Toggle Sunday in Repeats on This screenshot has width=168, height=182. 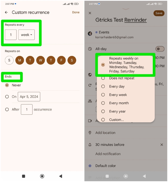[9, 60]
